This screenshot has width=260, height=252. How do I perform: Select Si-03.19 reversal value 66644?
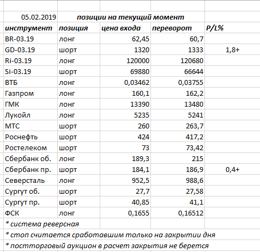click(178, 71)
